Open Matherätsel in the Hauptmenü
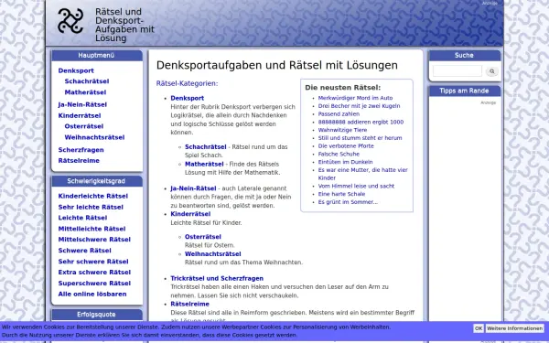Viewport: 549px width, 343px height. [x=85, y=92]
